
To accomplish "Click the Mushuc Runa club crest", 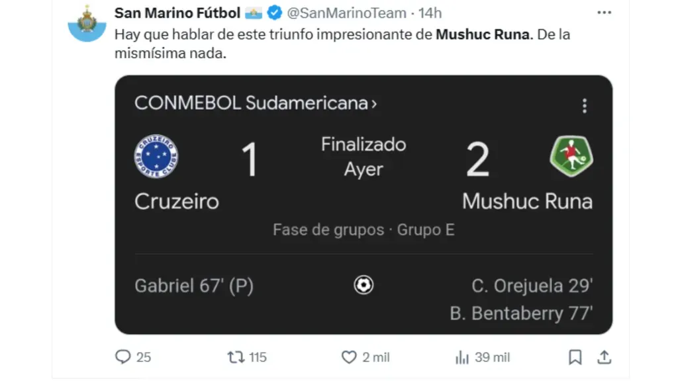I will click(571, 156).
